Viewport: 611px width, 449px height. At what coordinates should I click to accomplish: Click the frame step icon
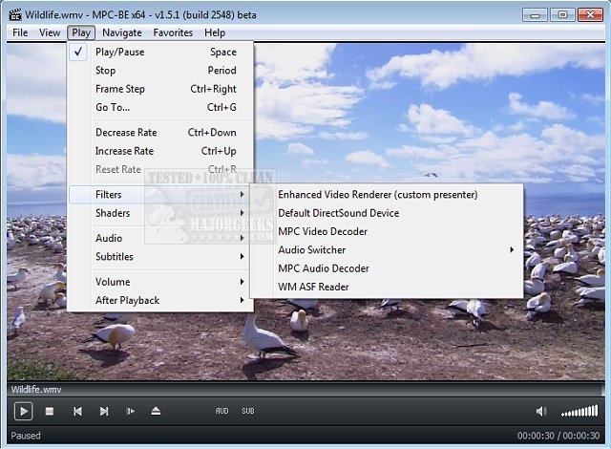(x=130, y=411)
